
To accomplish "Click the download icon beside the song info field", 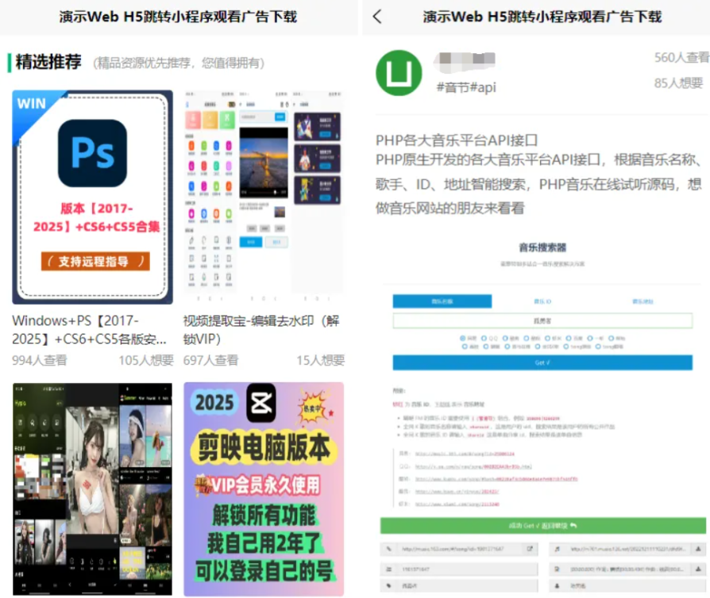I will [697, 567].
